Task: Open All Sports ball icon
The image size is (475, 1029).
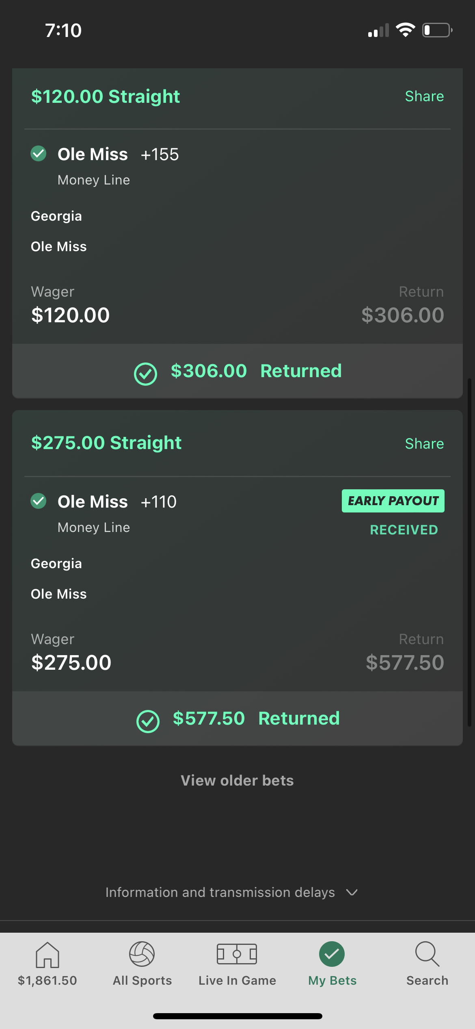Action: (142, 954)
